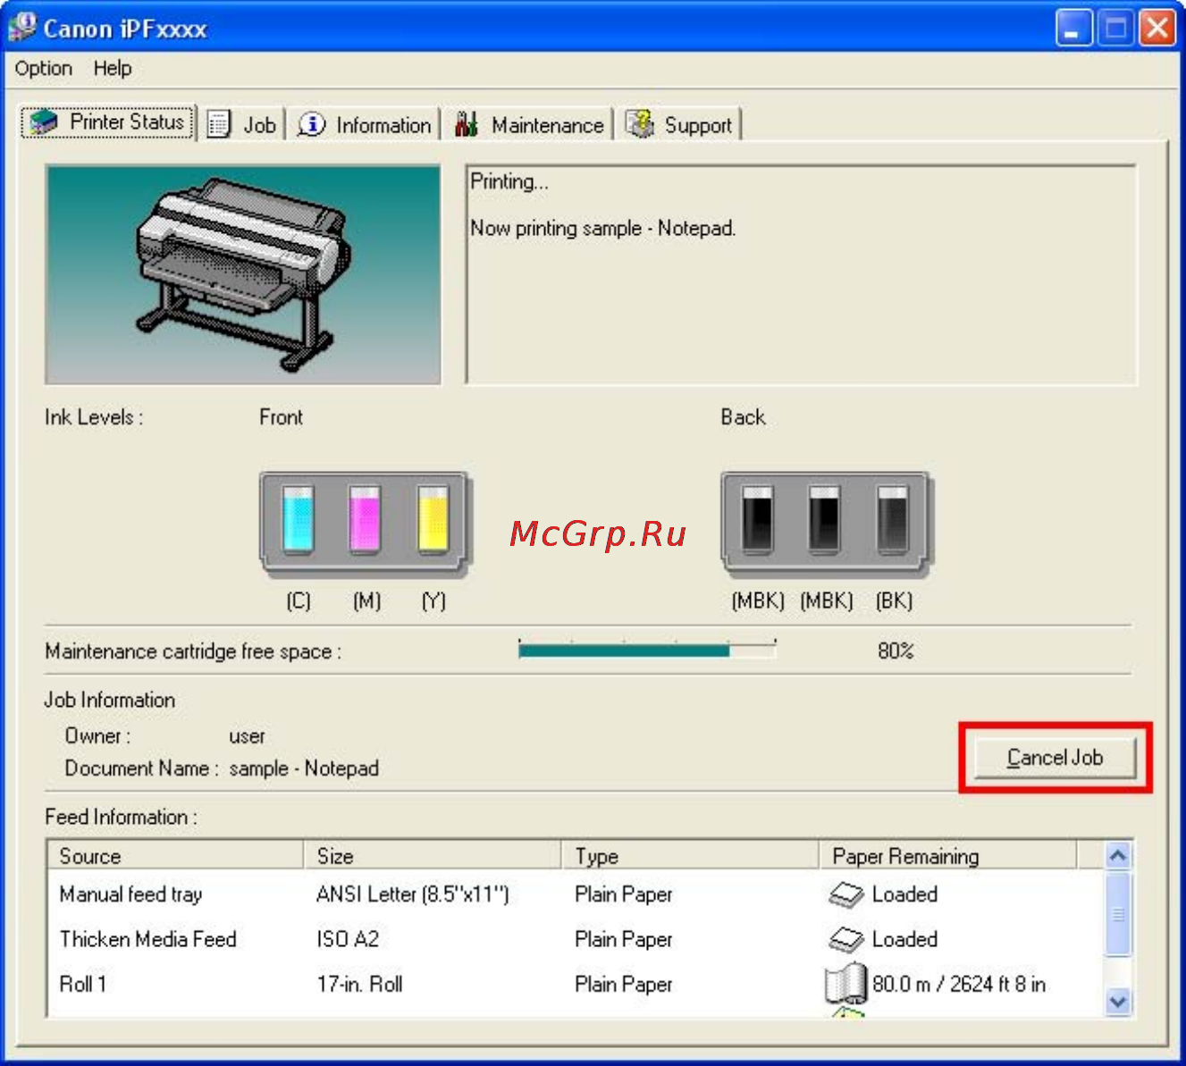The width and height of the screenshot is (1186, 1066).
Task: Click the ink bottles icon on Maintenance tab
Action: tap(466, 124)
